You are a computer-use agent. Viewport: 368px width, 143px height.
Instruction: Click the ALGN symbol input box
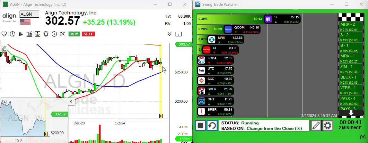tap(29, 14)
